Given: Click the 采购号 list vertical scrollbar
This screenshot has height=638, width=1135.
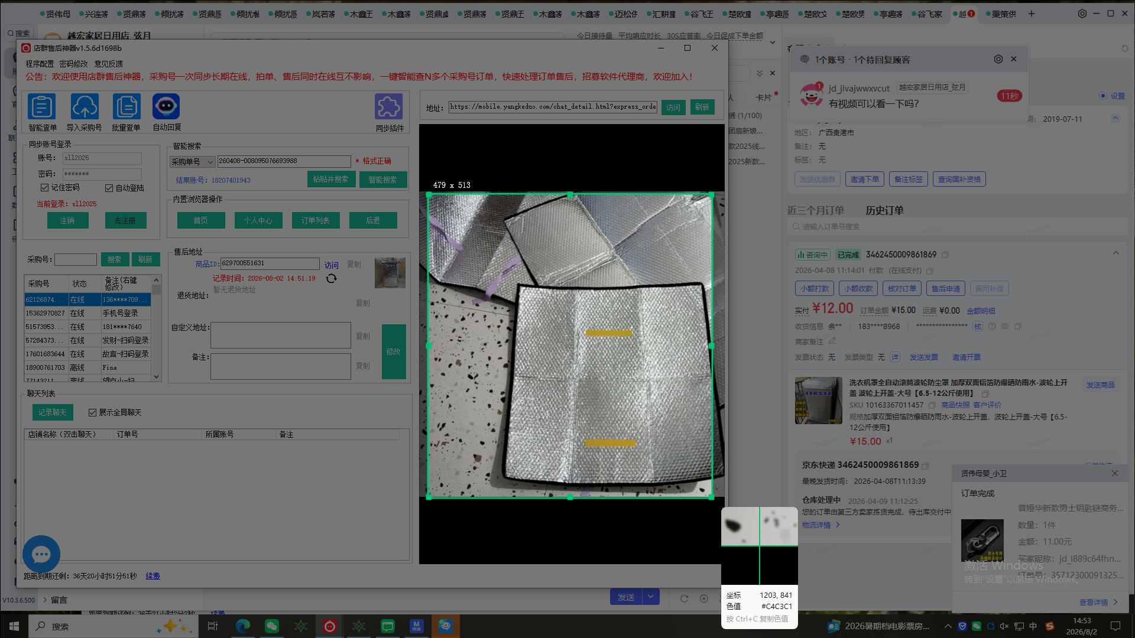Looking at the screenshot, I should pyautogui.click(x=157, y=328).
